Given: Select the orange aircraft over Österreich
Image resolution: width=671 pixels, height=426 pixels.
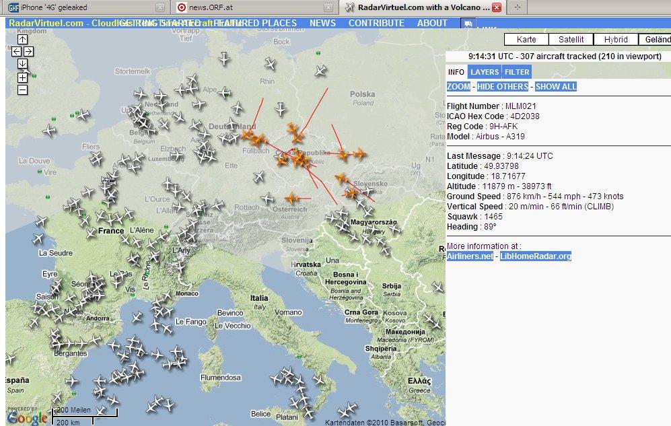Looking at the screenshot, I should (x=291, y=198).
